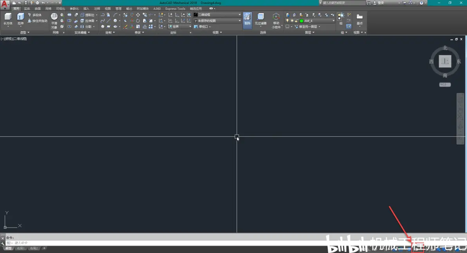The height and width of the screenshot is (253, 467).
Task: Open the A360 ribbon tab
Action: 157,9
